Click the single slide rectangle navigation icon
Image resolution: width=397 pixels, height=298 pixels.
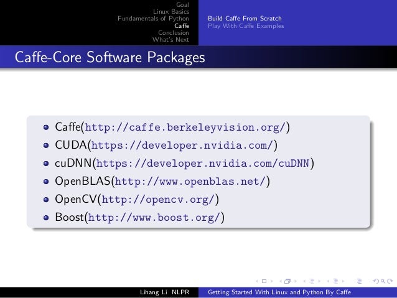click(264, 281)
